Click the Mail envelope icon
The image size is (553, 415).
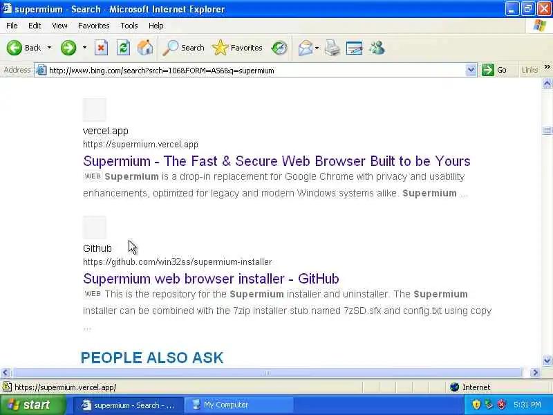(306, 48)
